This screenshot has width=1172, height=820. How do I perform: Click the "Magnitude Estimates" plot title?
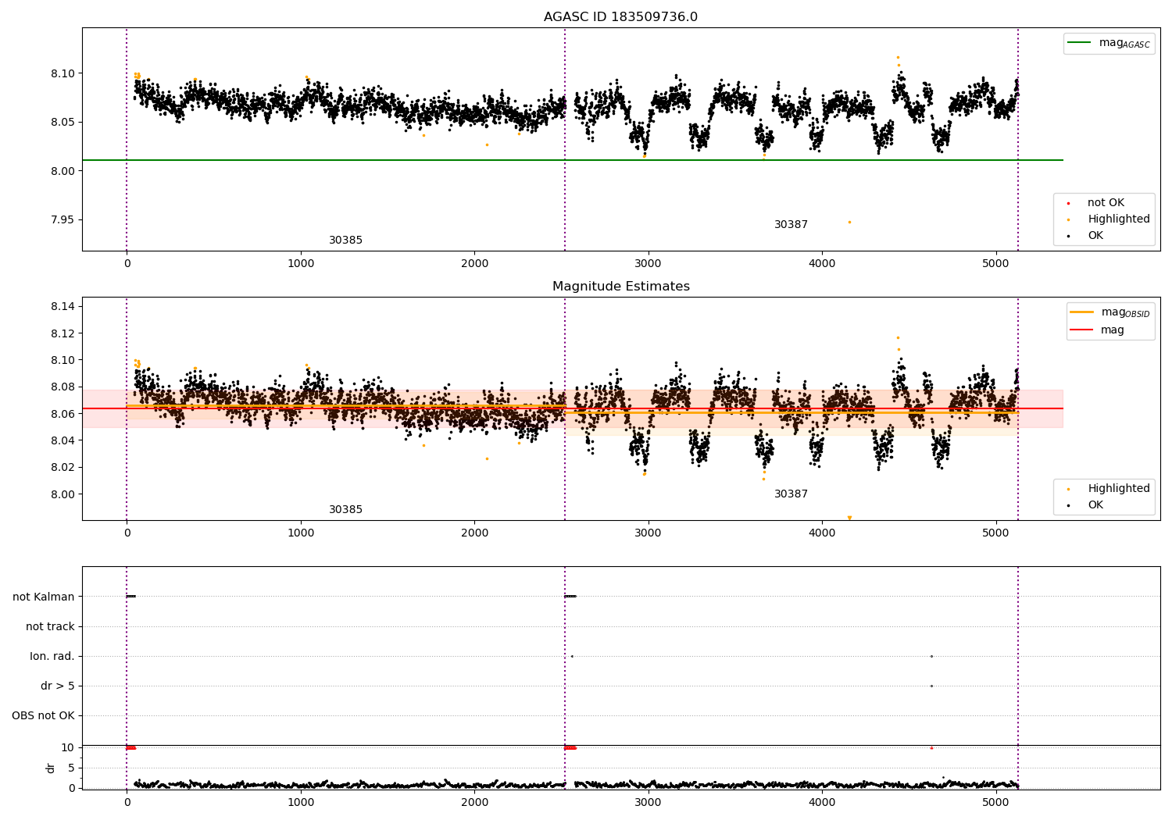(x=620, y=287)
